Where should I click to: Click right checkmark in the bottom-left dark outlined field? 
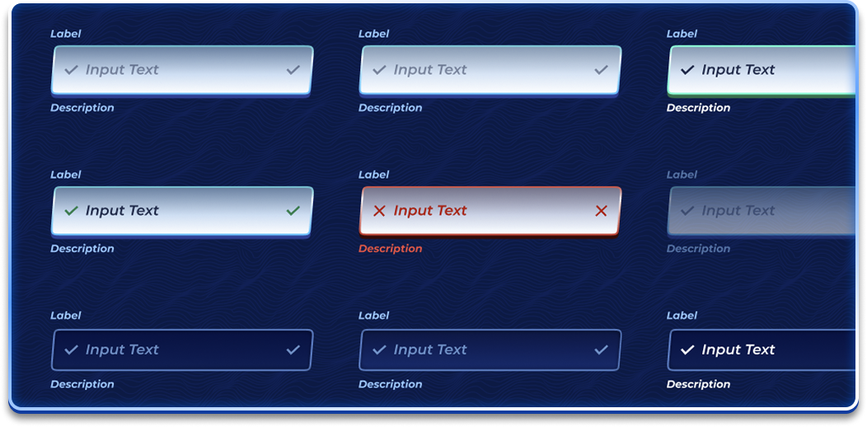coord(293,350)
